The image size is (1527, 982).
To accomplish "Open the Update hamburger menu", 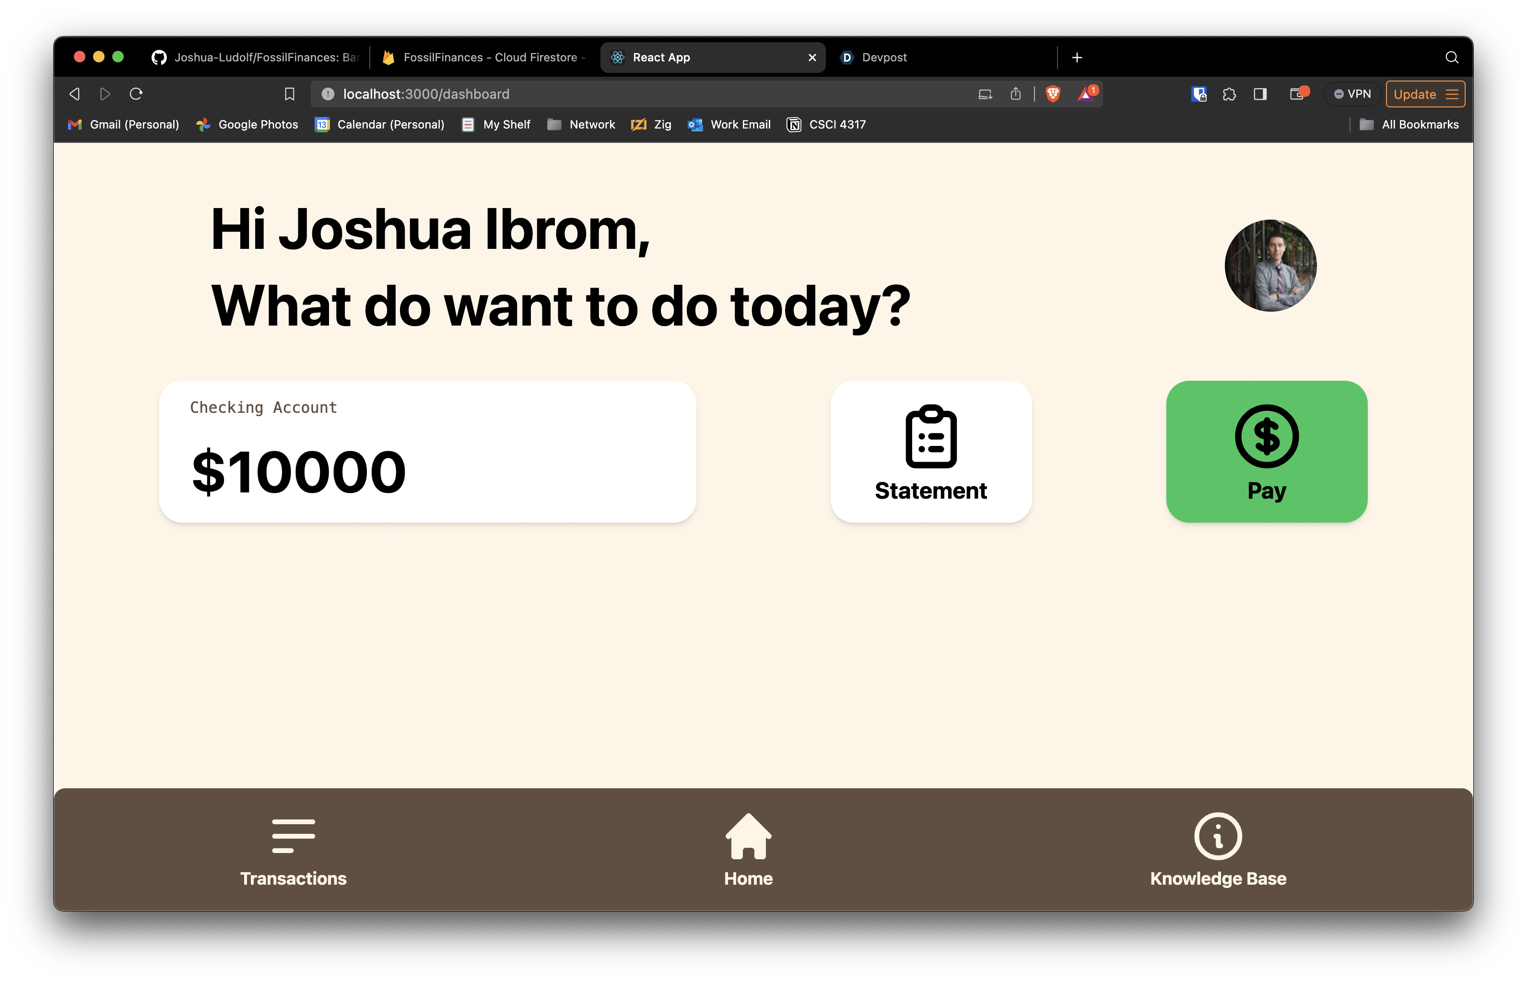I will point(1425,94).
